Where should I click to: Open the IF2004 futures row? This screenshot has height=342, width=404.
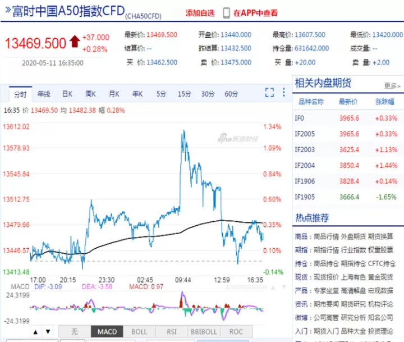348,165
